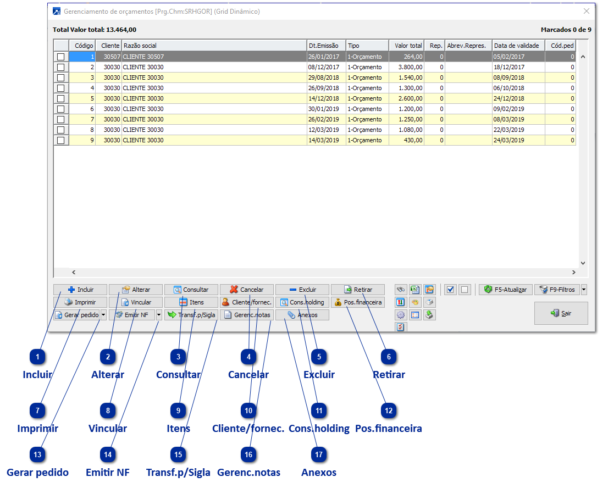Click the Excel export icon
The image size is (608, 488).
[x=415, y=290]
